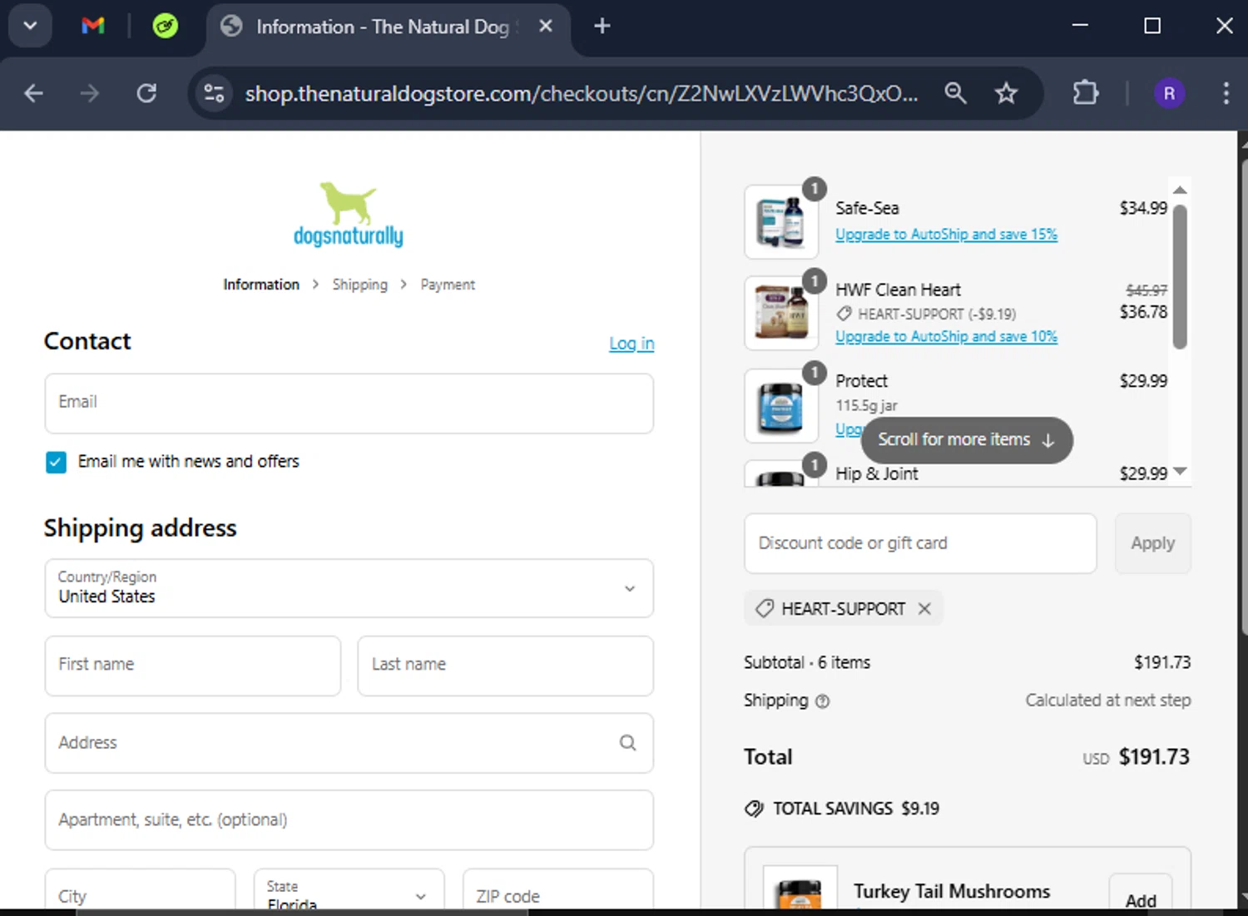1248x916 pixels.
Task: Open Chrome three-dot menu
Action: 1226,93
